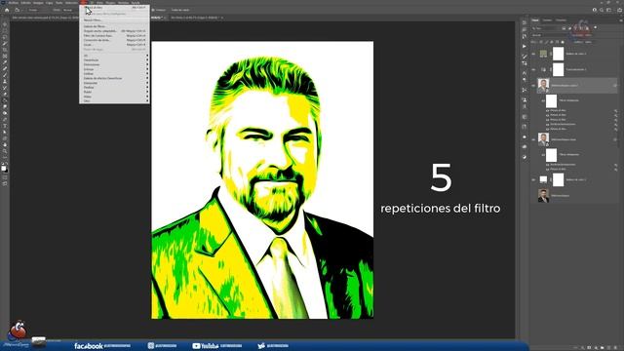
Task: Open the search icon at top right
Action: tap(602, 10)
